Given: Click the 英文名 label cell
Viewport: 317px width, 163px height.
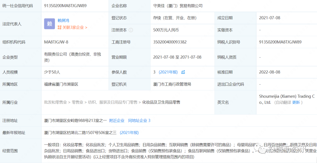Looking at the screenshot, I should point(235,102).
